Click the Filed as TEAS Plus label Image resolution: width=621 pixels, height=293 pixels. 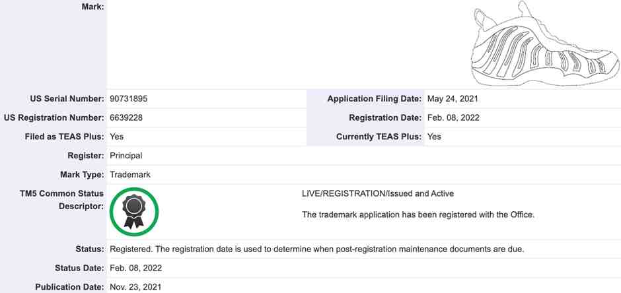65,137
